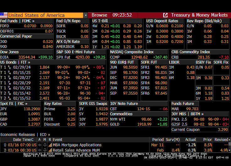The height and width of the screenshot is (166, 231).
Task: Click the SOFR Fix header
Action: tap(221, 62)
